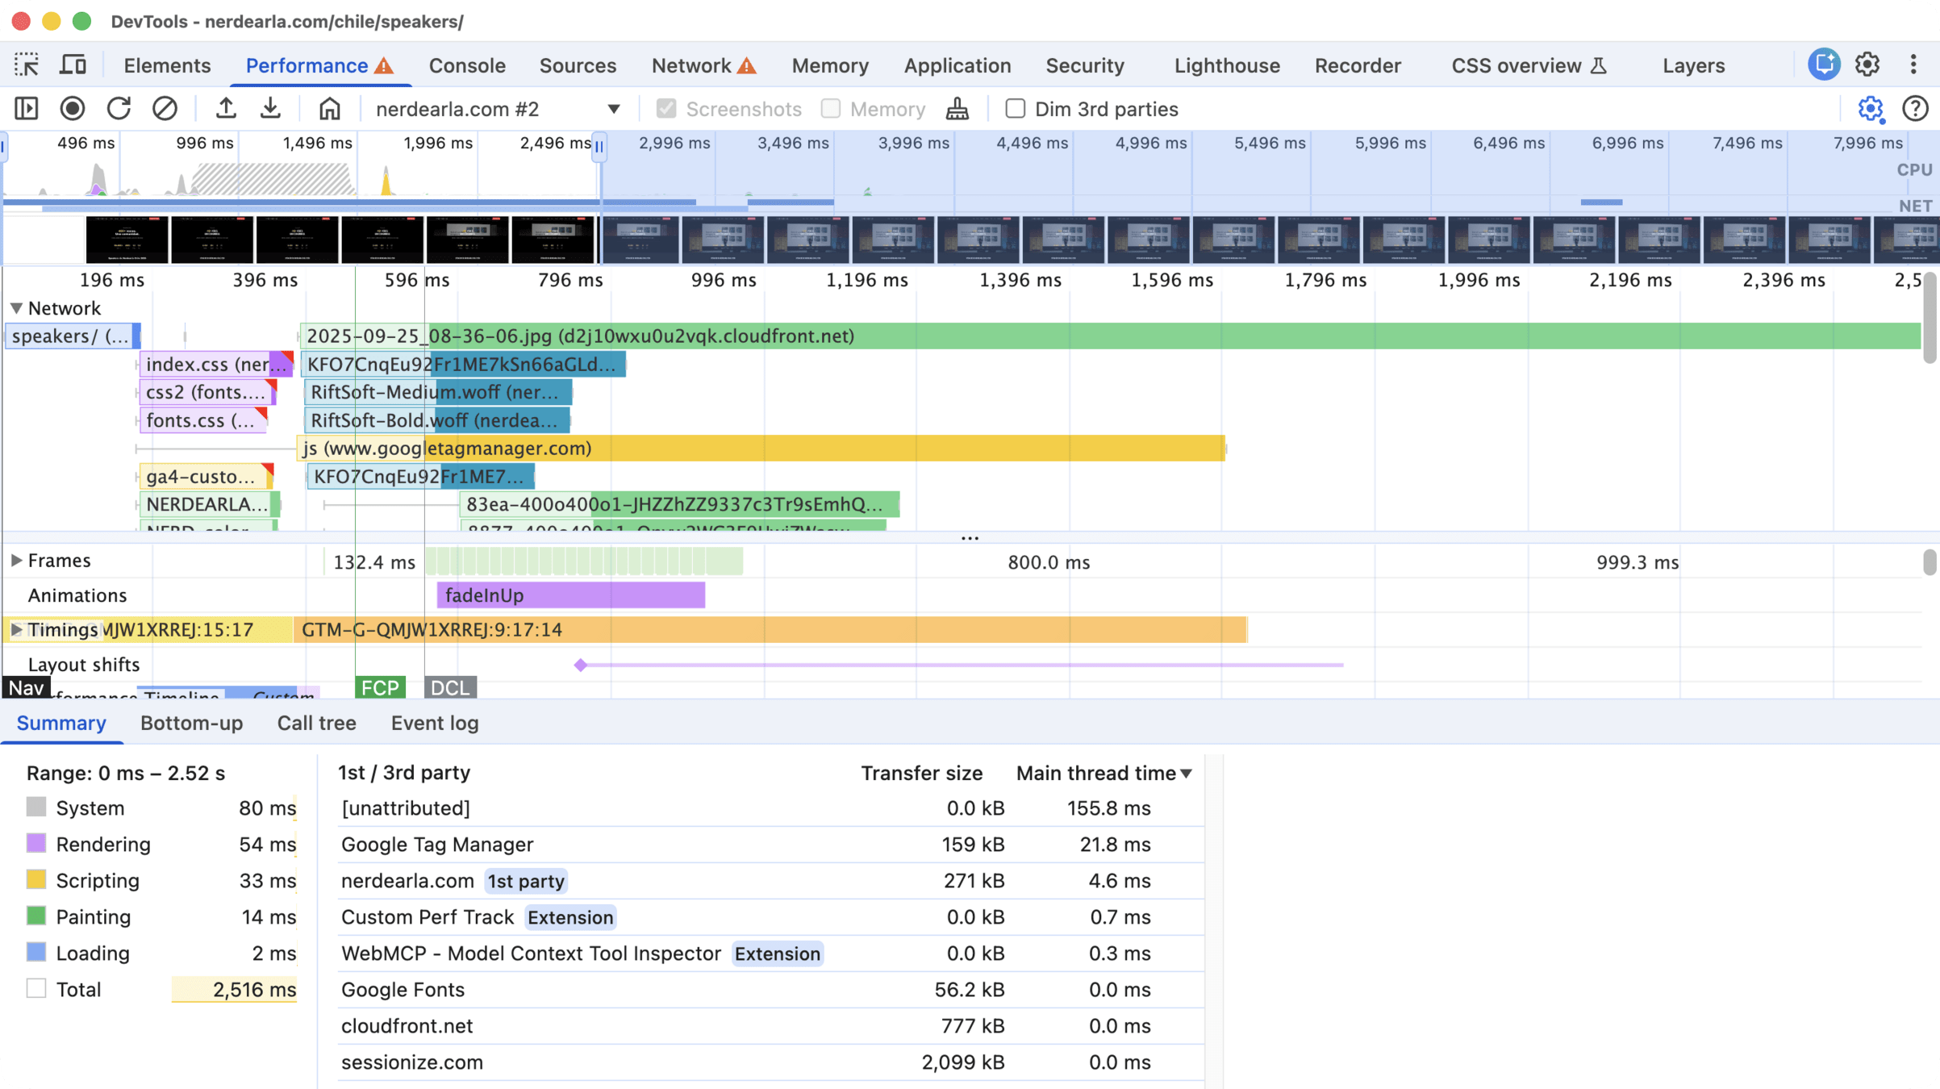
Task: Open the garbage collection broom icon
Action: pyautogui.click(x=957, y=109)
